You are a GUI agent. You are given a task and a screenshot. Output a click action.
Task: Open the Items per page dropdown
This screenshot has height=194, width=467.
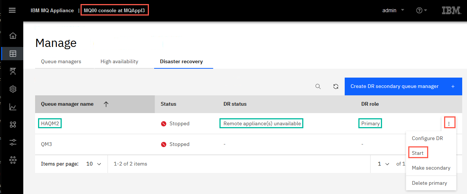click(x=93, y=164)
